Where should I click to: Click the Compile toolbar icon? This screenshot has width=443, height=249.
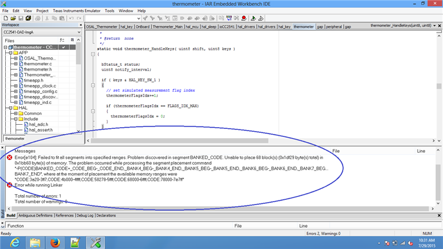pos(221,18)
